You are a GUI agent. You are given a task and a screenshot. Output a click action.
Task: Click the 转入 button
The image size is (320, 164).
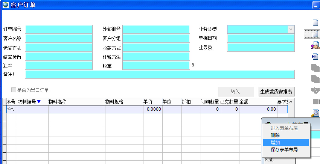point(235,92)
